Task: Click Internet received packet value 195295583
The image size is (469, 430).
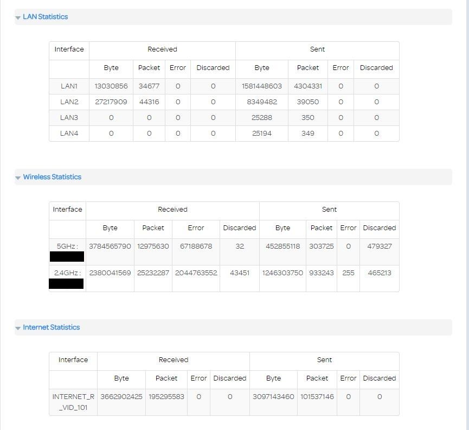Action: tap(166, 397)
